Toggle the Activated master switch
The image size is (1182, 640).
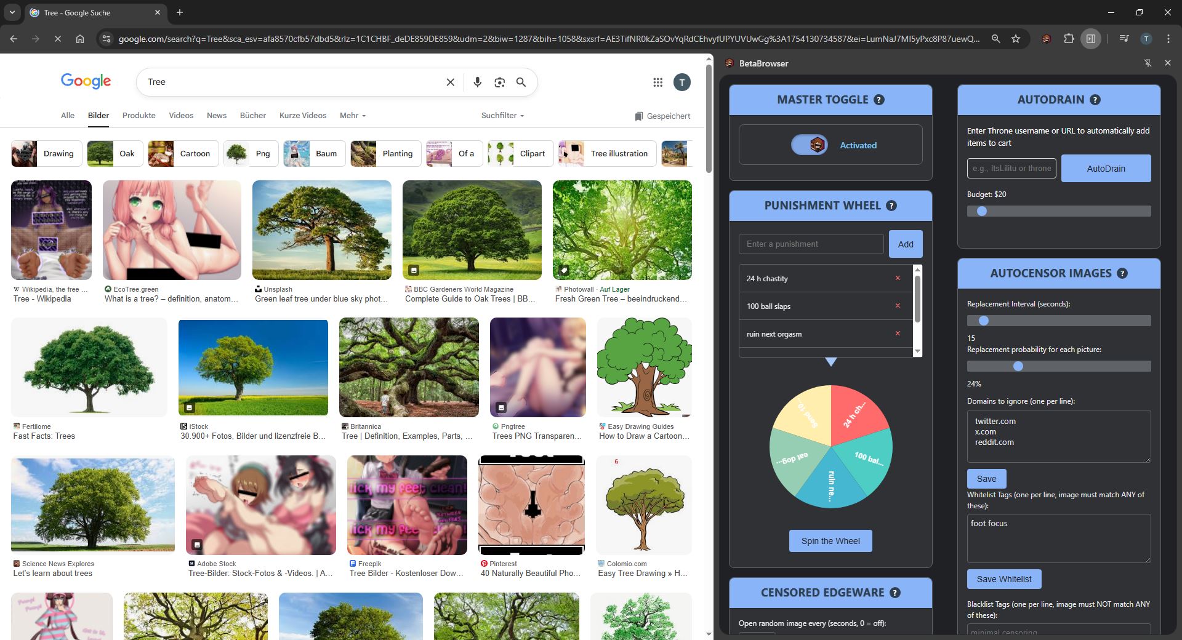click(810, 145)
